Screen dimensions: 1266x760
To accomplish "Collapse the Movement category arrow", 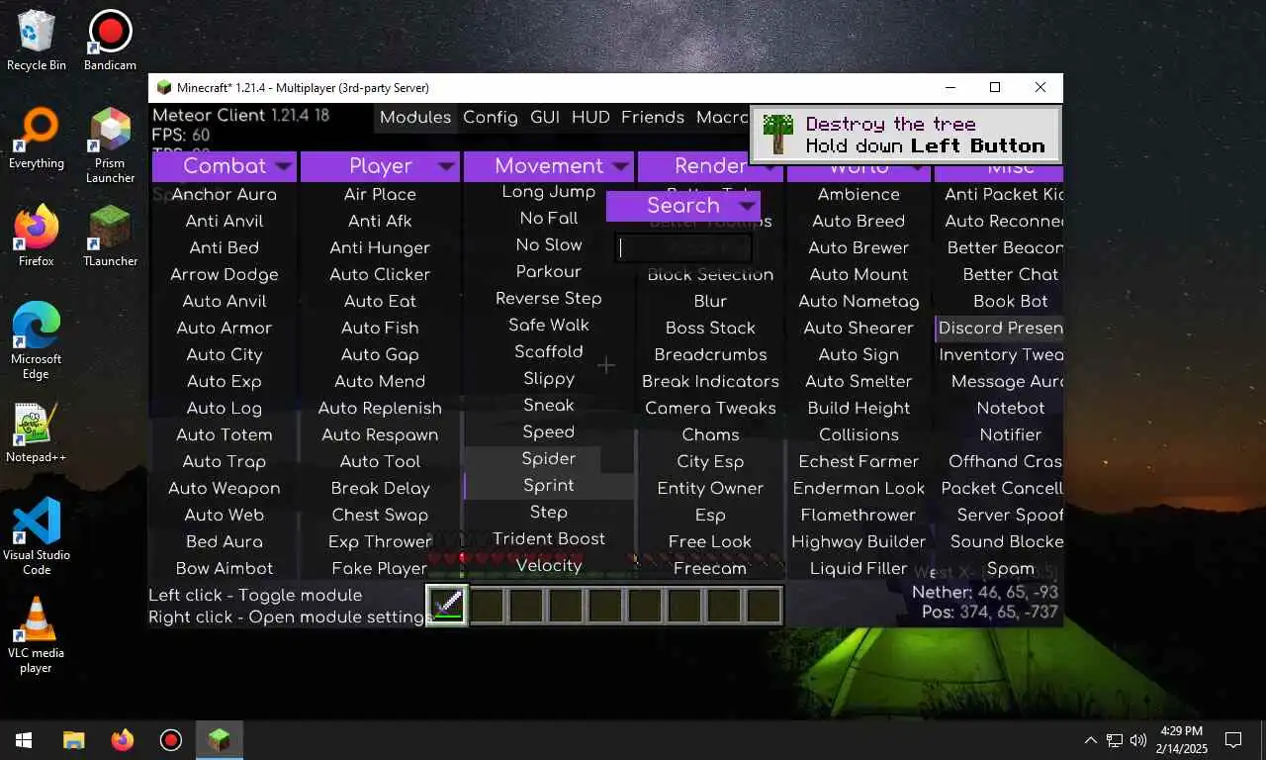I will pos(621,166).
